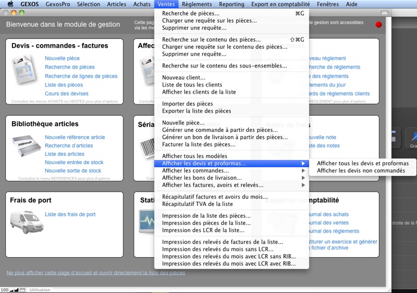Choose Récapitulatif TVA de la liste
417x293 pixels.
click(231, 204)
